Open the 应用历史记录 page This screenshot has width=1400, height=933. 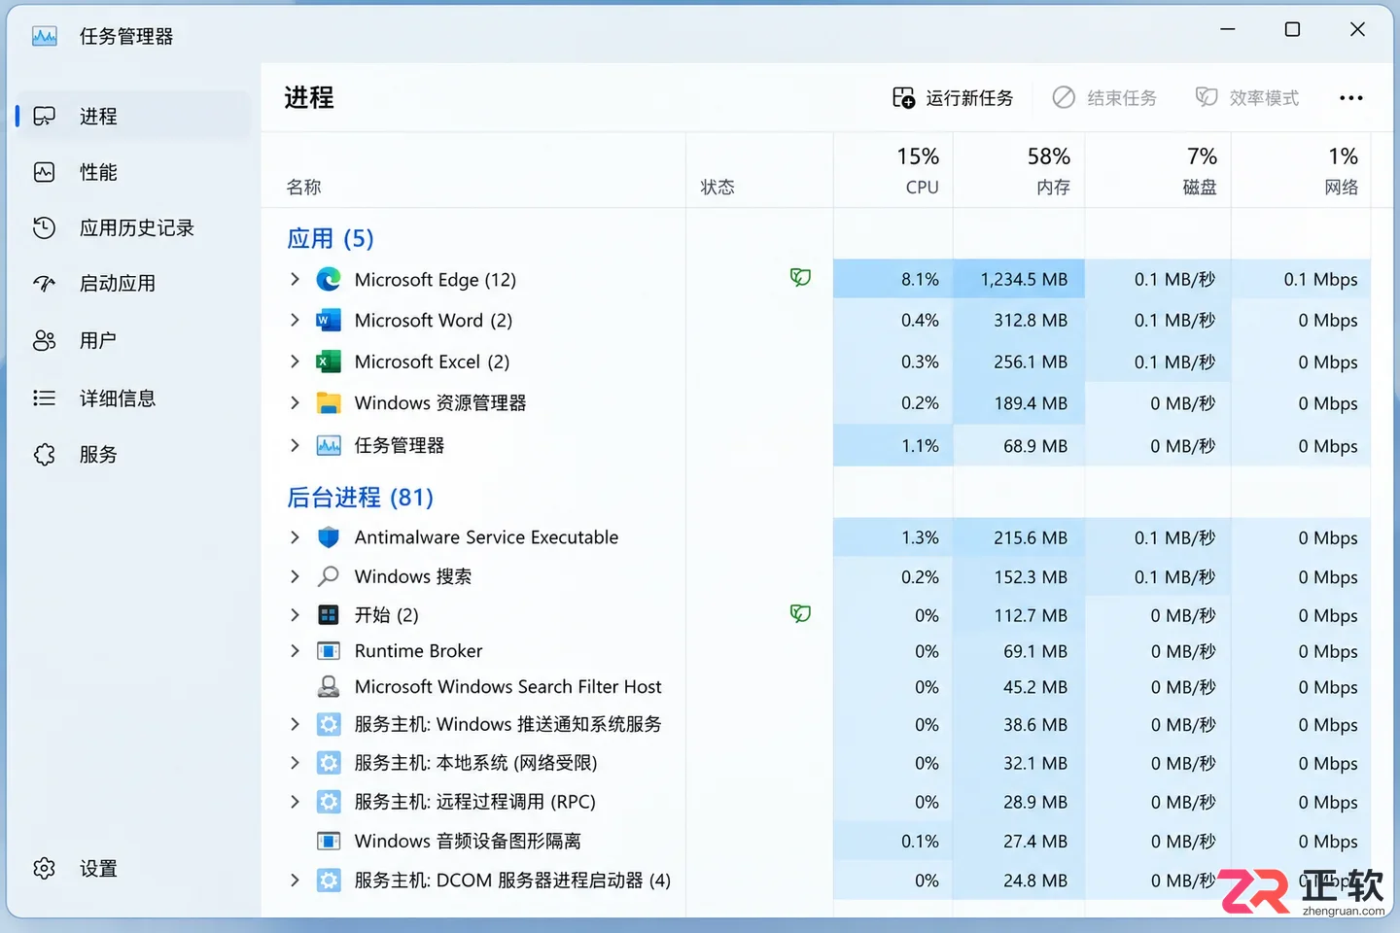coord(134,227)
